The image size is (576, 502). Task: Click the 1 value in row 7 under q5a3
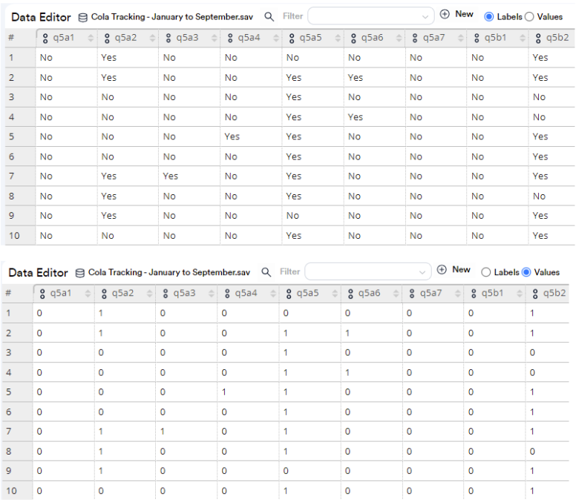[163, 432]
